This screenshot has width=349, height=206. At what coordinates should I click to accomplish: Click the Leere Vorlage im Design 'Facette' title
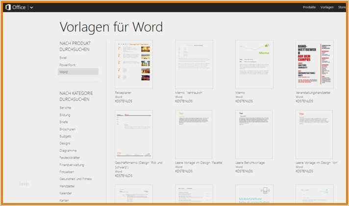pos(199,162)
